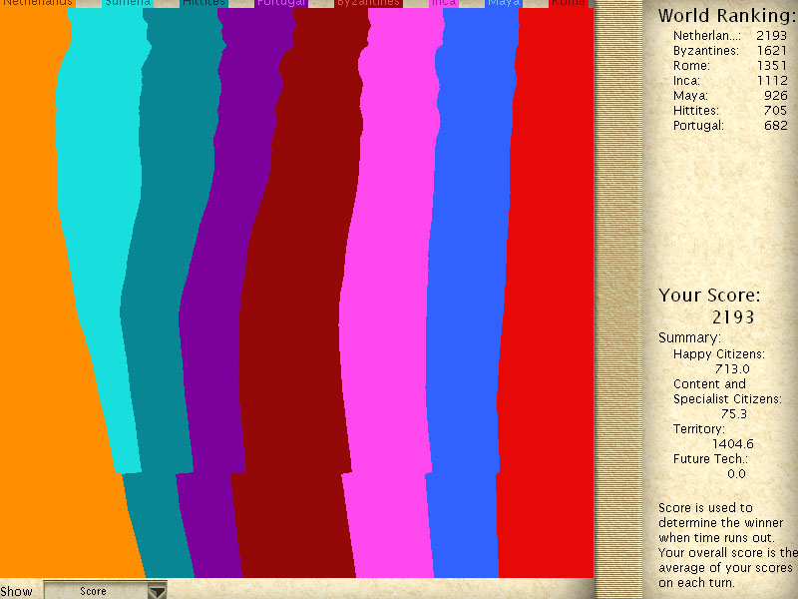Click the Inca label above the graph
Viewport: 798px width, 599px height.
(x=444, y=3)
